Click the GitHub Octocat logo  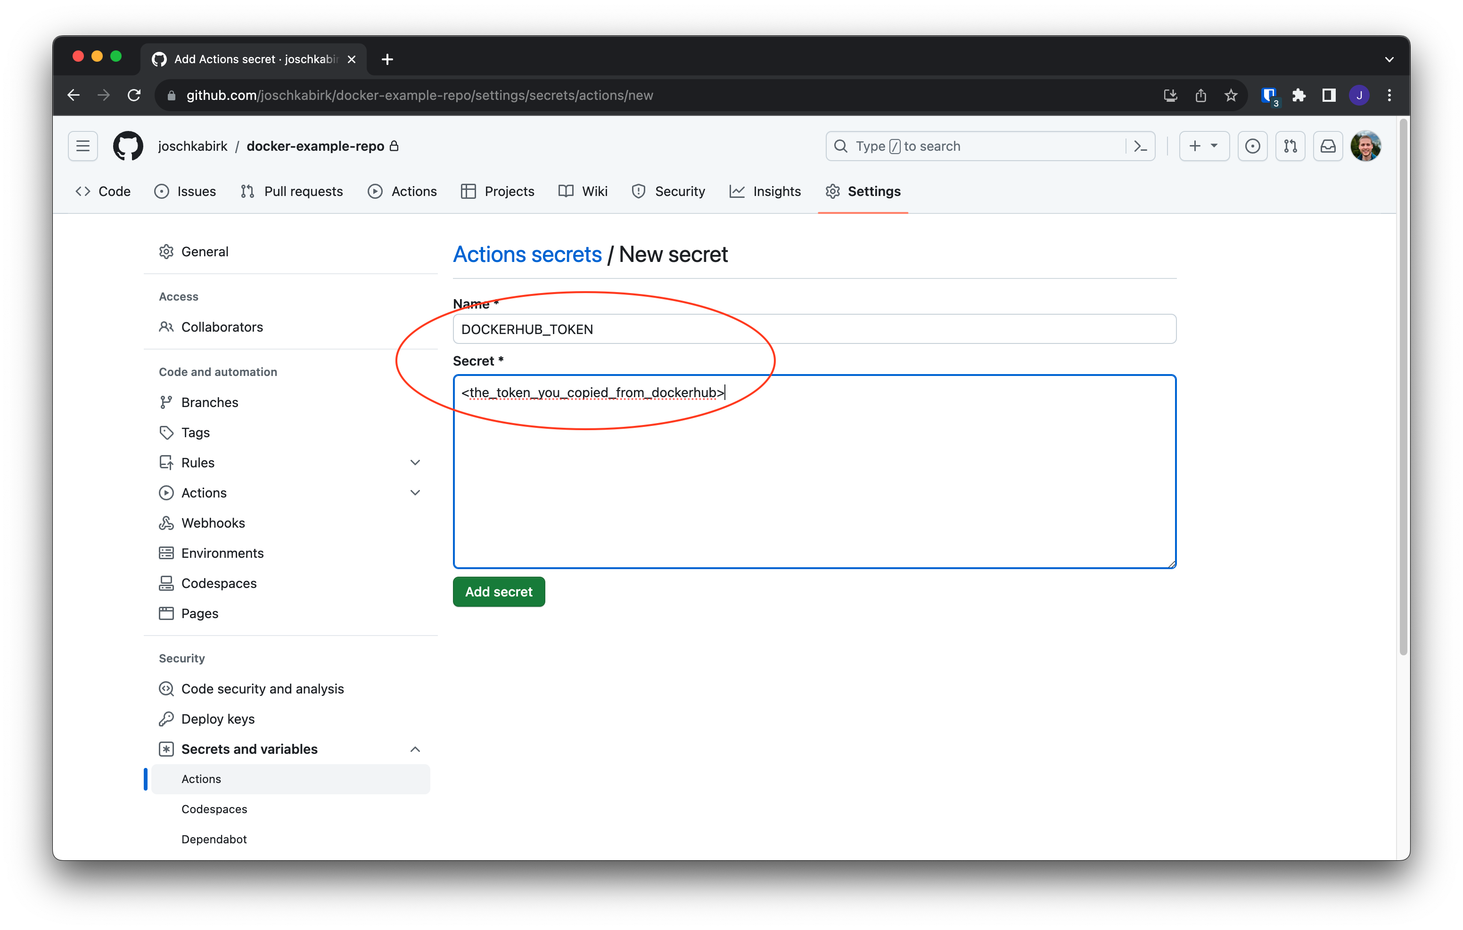pyautogui.click(x=128, y=147)
